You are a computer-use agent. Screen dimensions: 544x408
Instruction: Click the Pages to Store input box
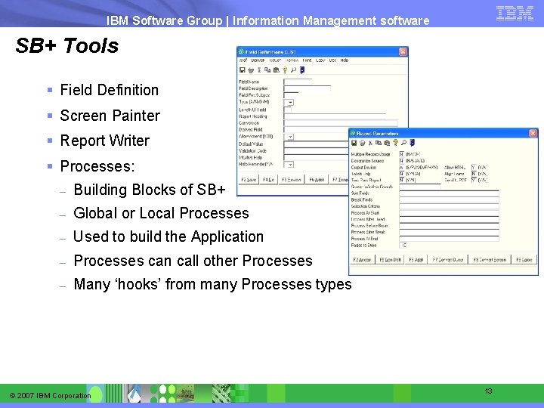[403, 246]
